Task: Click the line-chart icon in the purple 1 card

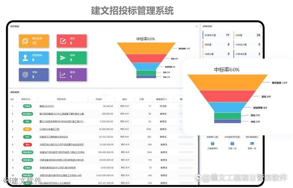Action: coord(63,74)
